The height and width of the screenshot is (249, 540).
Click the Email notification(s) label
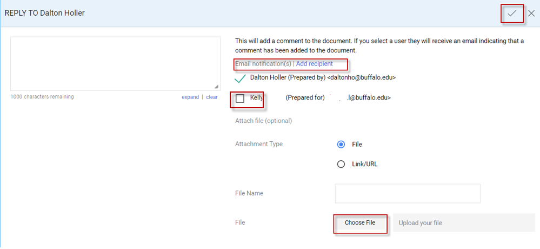263,64
